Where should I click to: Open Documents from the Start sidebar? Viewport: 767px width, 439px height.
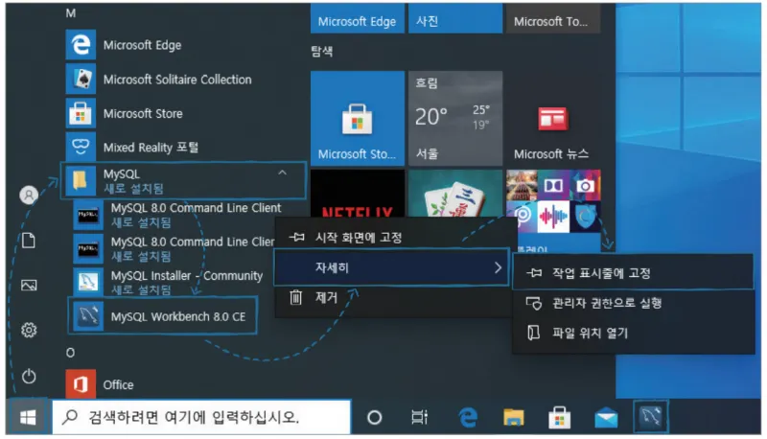29,241
